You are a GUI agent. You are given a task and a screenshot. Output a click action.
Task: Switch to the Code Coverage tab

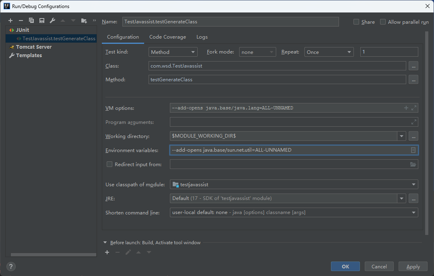point(167,37)
